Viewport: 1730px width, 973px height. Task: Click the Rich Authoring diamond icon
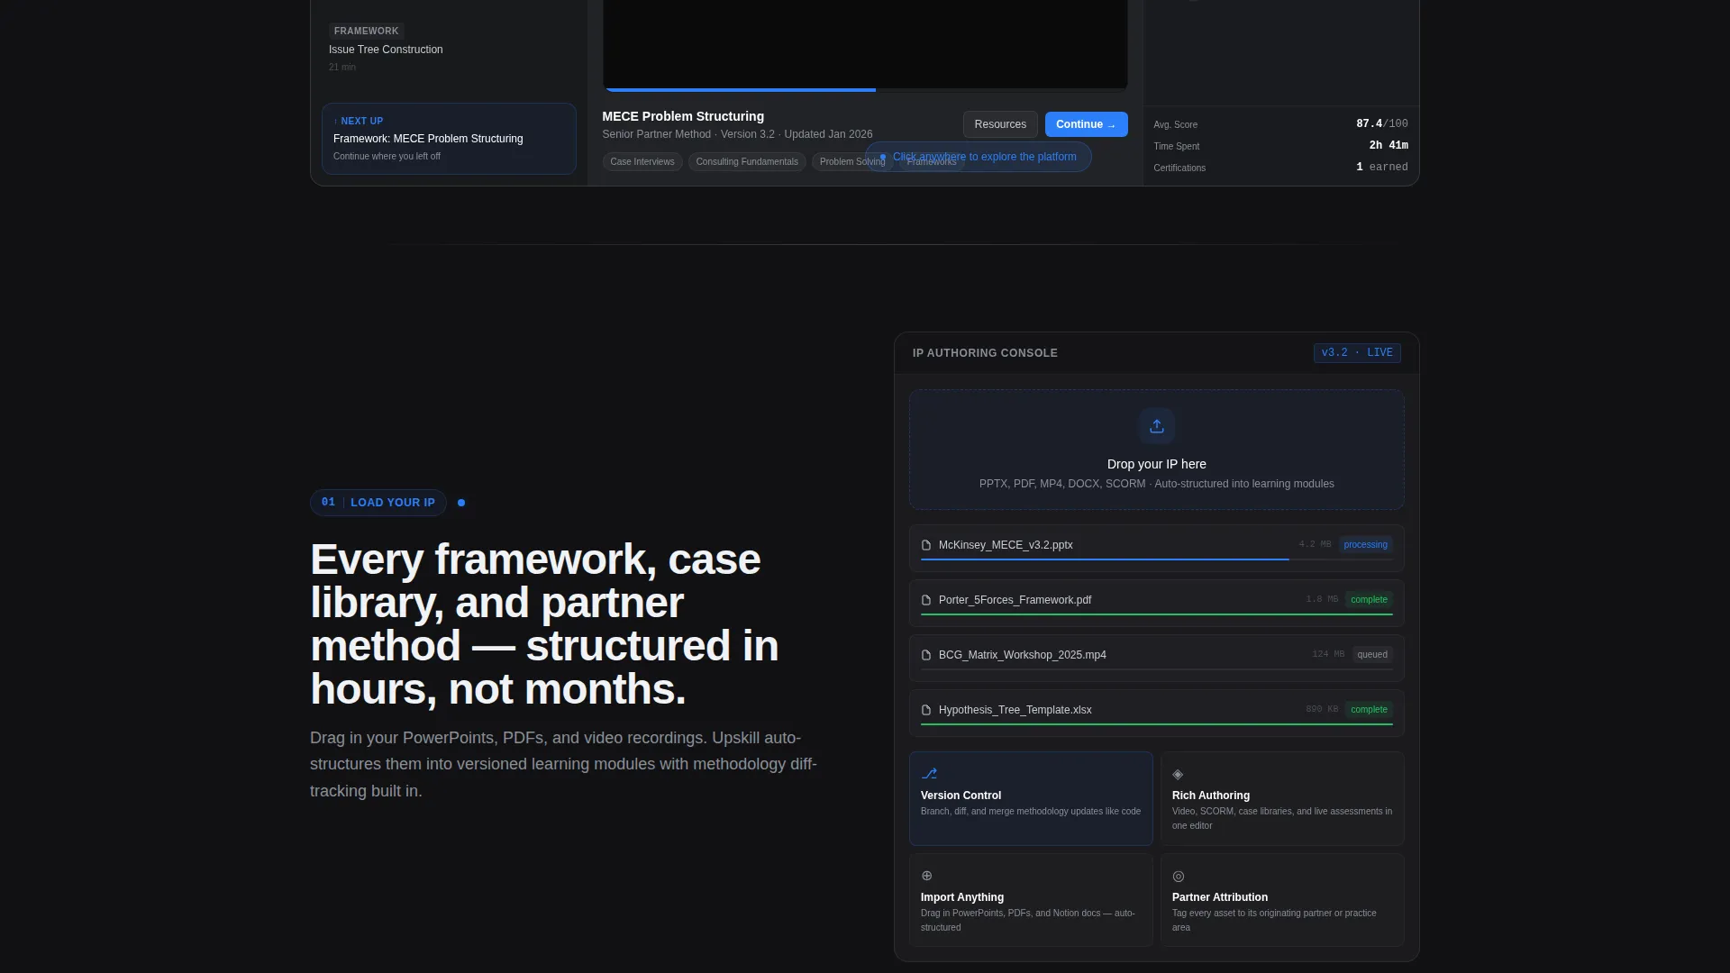[x=1178, y=774]
